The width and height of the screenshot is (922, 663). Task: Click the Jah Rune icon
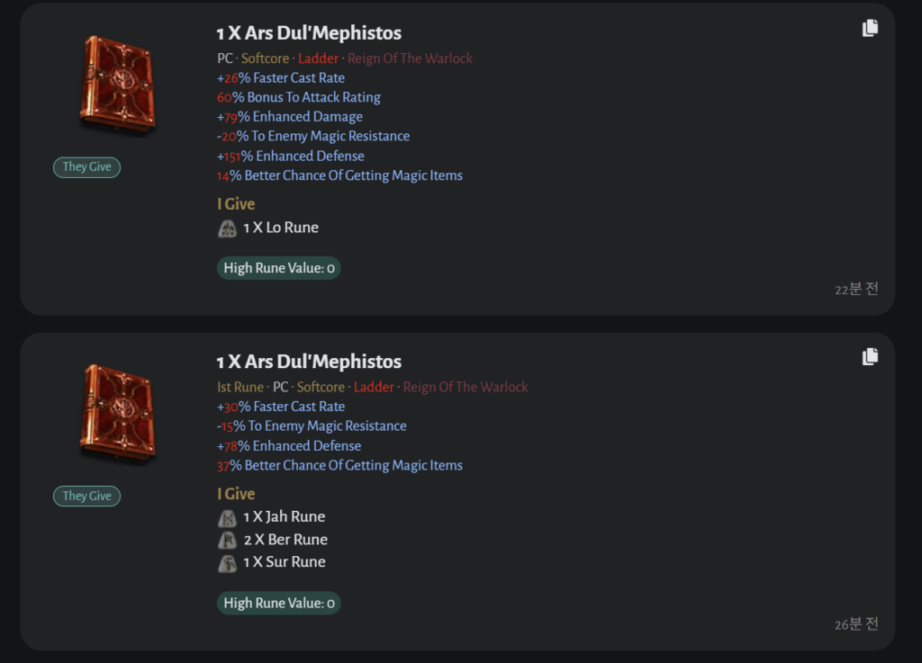coord(228,517)
